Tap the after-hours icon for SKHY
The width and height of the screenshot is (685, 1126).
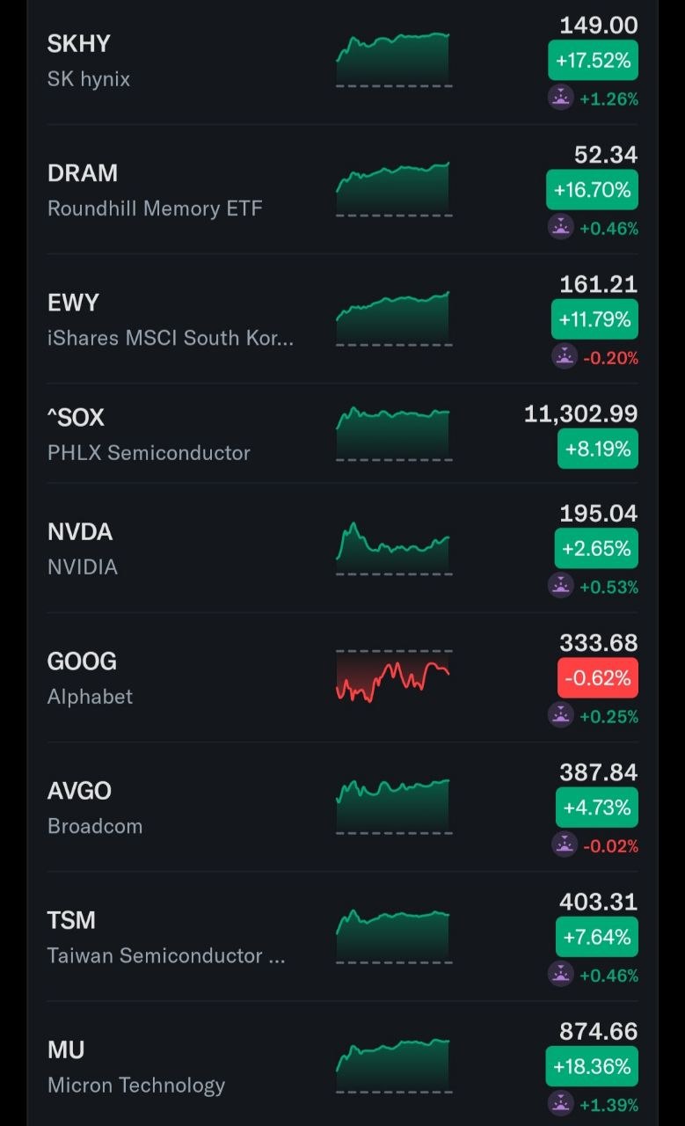[561, 98]
